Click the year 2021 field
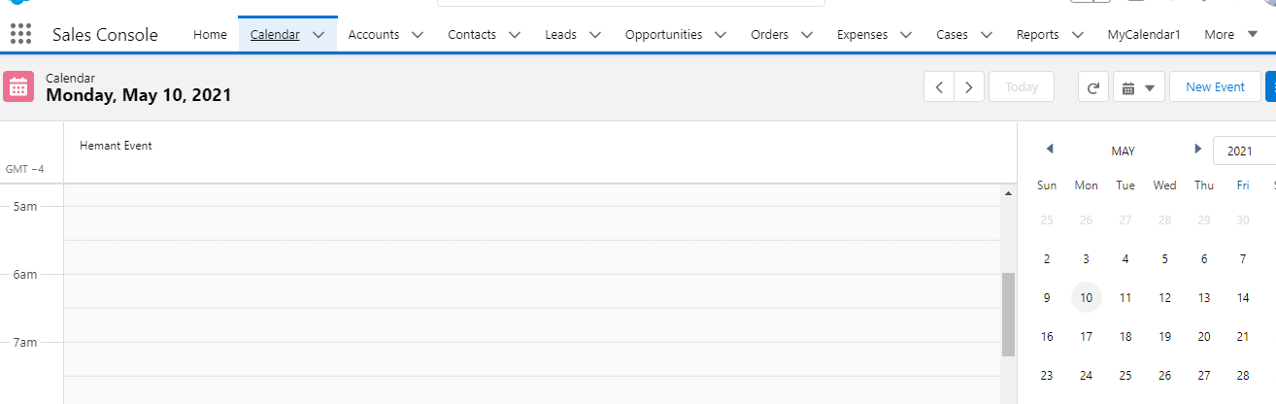The width and height of the screenshot is (1276, 404). point(1243,151)
